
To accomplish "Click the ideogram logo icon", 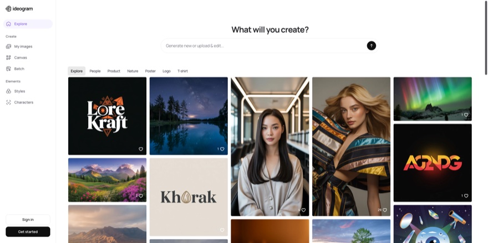I will click(x=8, y=9).
